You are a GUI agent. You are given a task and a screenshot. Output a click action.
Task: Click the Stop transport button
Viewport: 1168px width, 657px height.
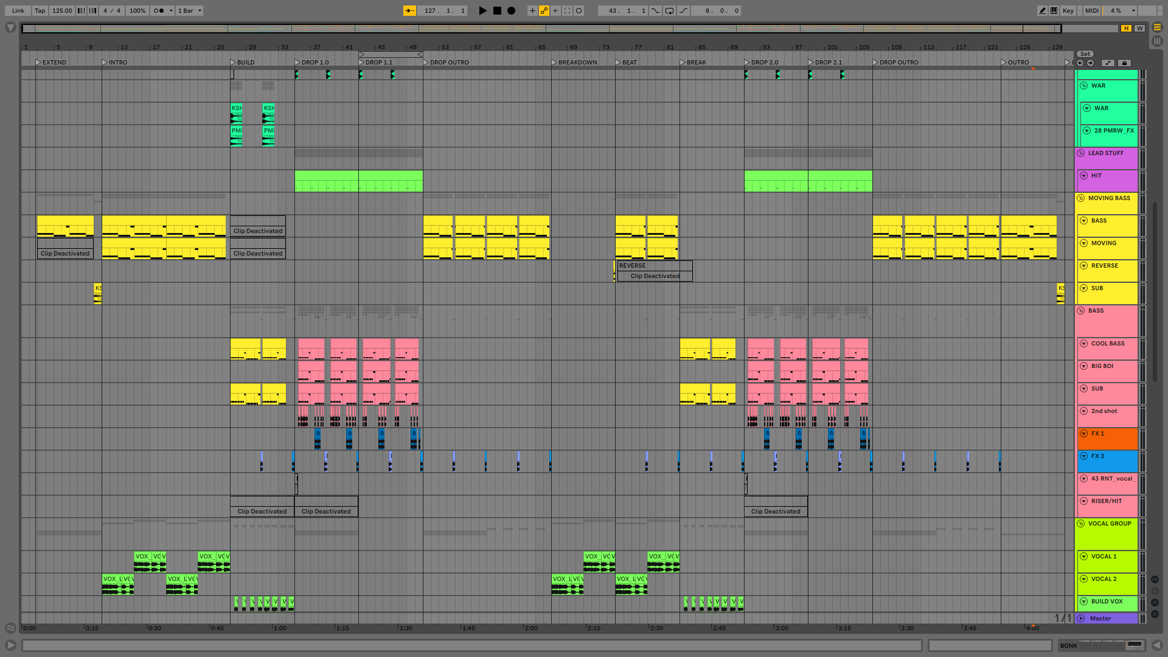[497, 10]
